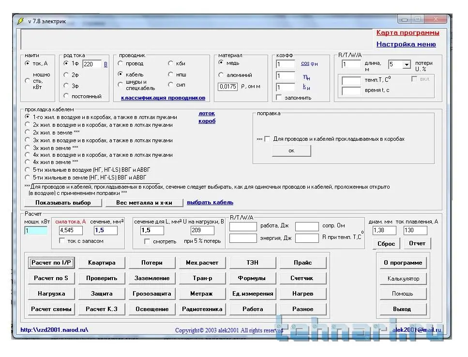
Task: Open the Грозозащита section
Action: [151, 294]
